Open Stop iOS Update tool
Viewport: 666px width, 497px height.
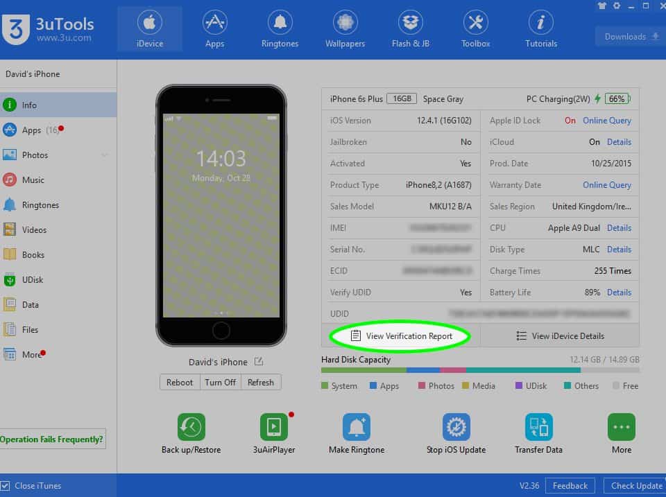[x=456, y=433]
